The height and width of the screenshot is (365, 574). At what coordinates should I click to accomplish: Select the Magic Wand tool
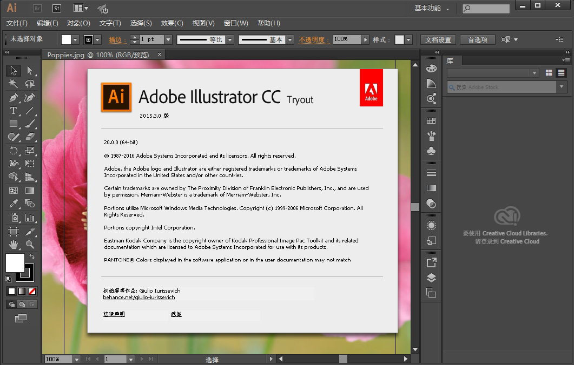[13, 84]
